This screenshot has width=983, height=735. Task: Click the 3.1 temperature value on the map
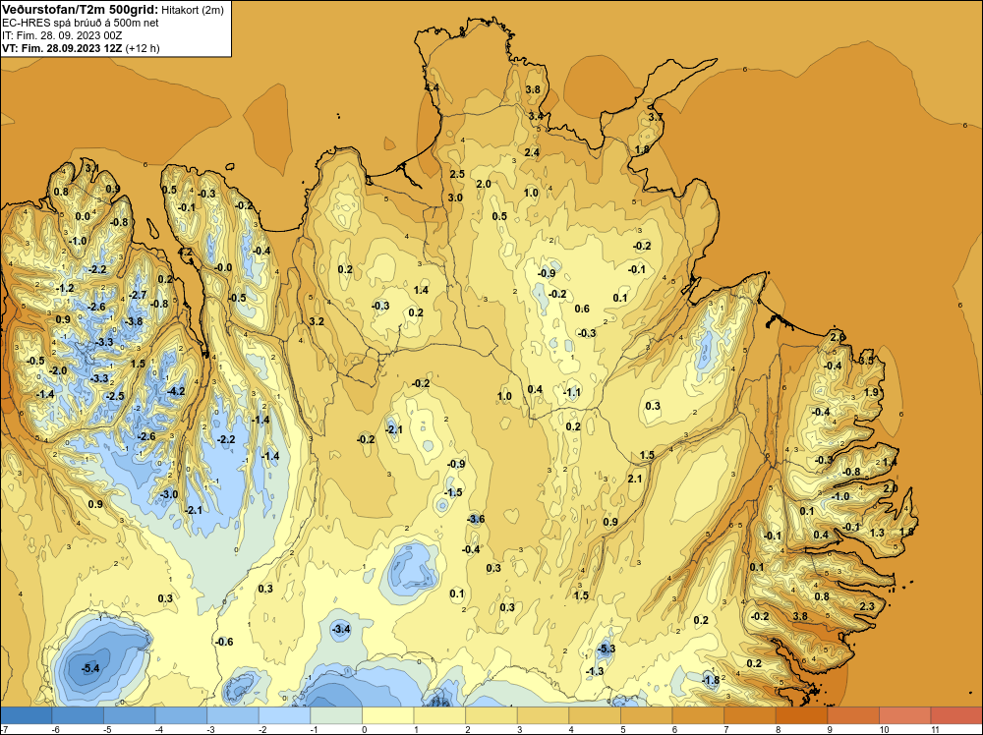coord(91,168)
